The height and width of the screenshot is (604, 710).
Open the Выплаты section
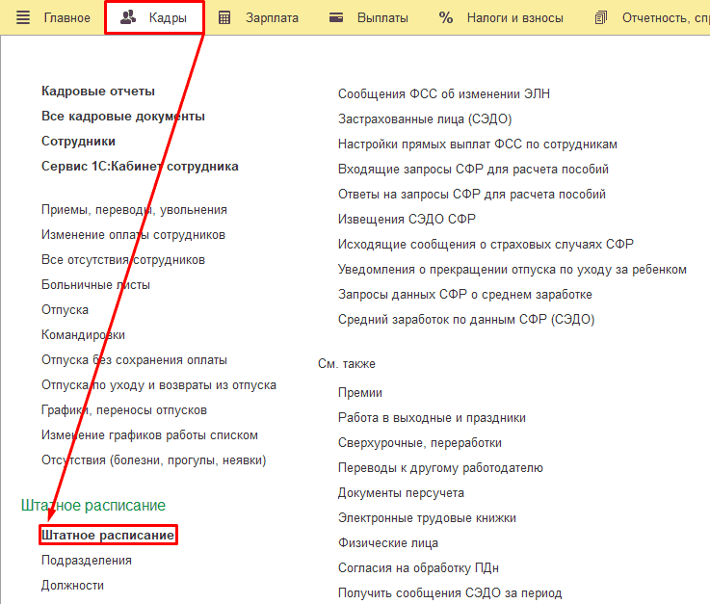click(382, 17)
